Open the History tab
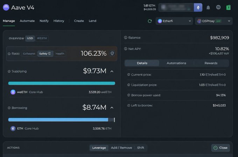Image resolution: width=238 pixels, height=157 pixels. click(59, 21)
